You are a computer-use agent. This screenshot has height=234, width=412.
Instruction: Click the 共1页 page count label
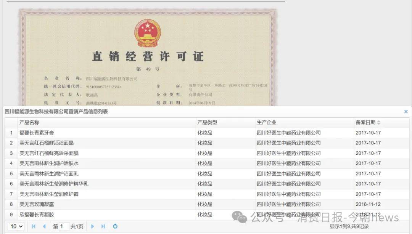pyautogui.click(x=77, y=226)
